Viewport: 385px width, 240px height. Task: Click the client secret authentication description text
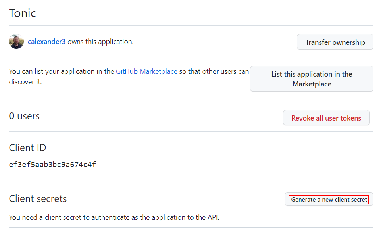[114, 217]
